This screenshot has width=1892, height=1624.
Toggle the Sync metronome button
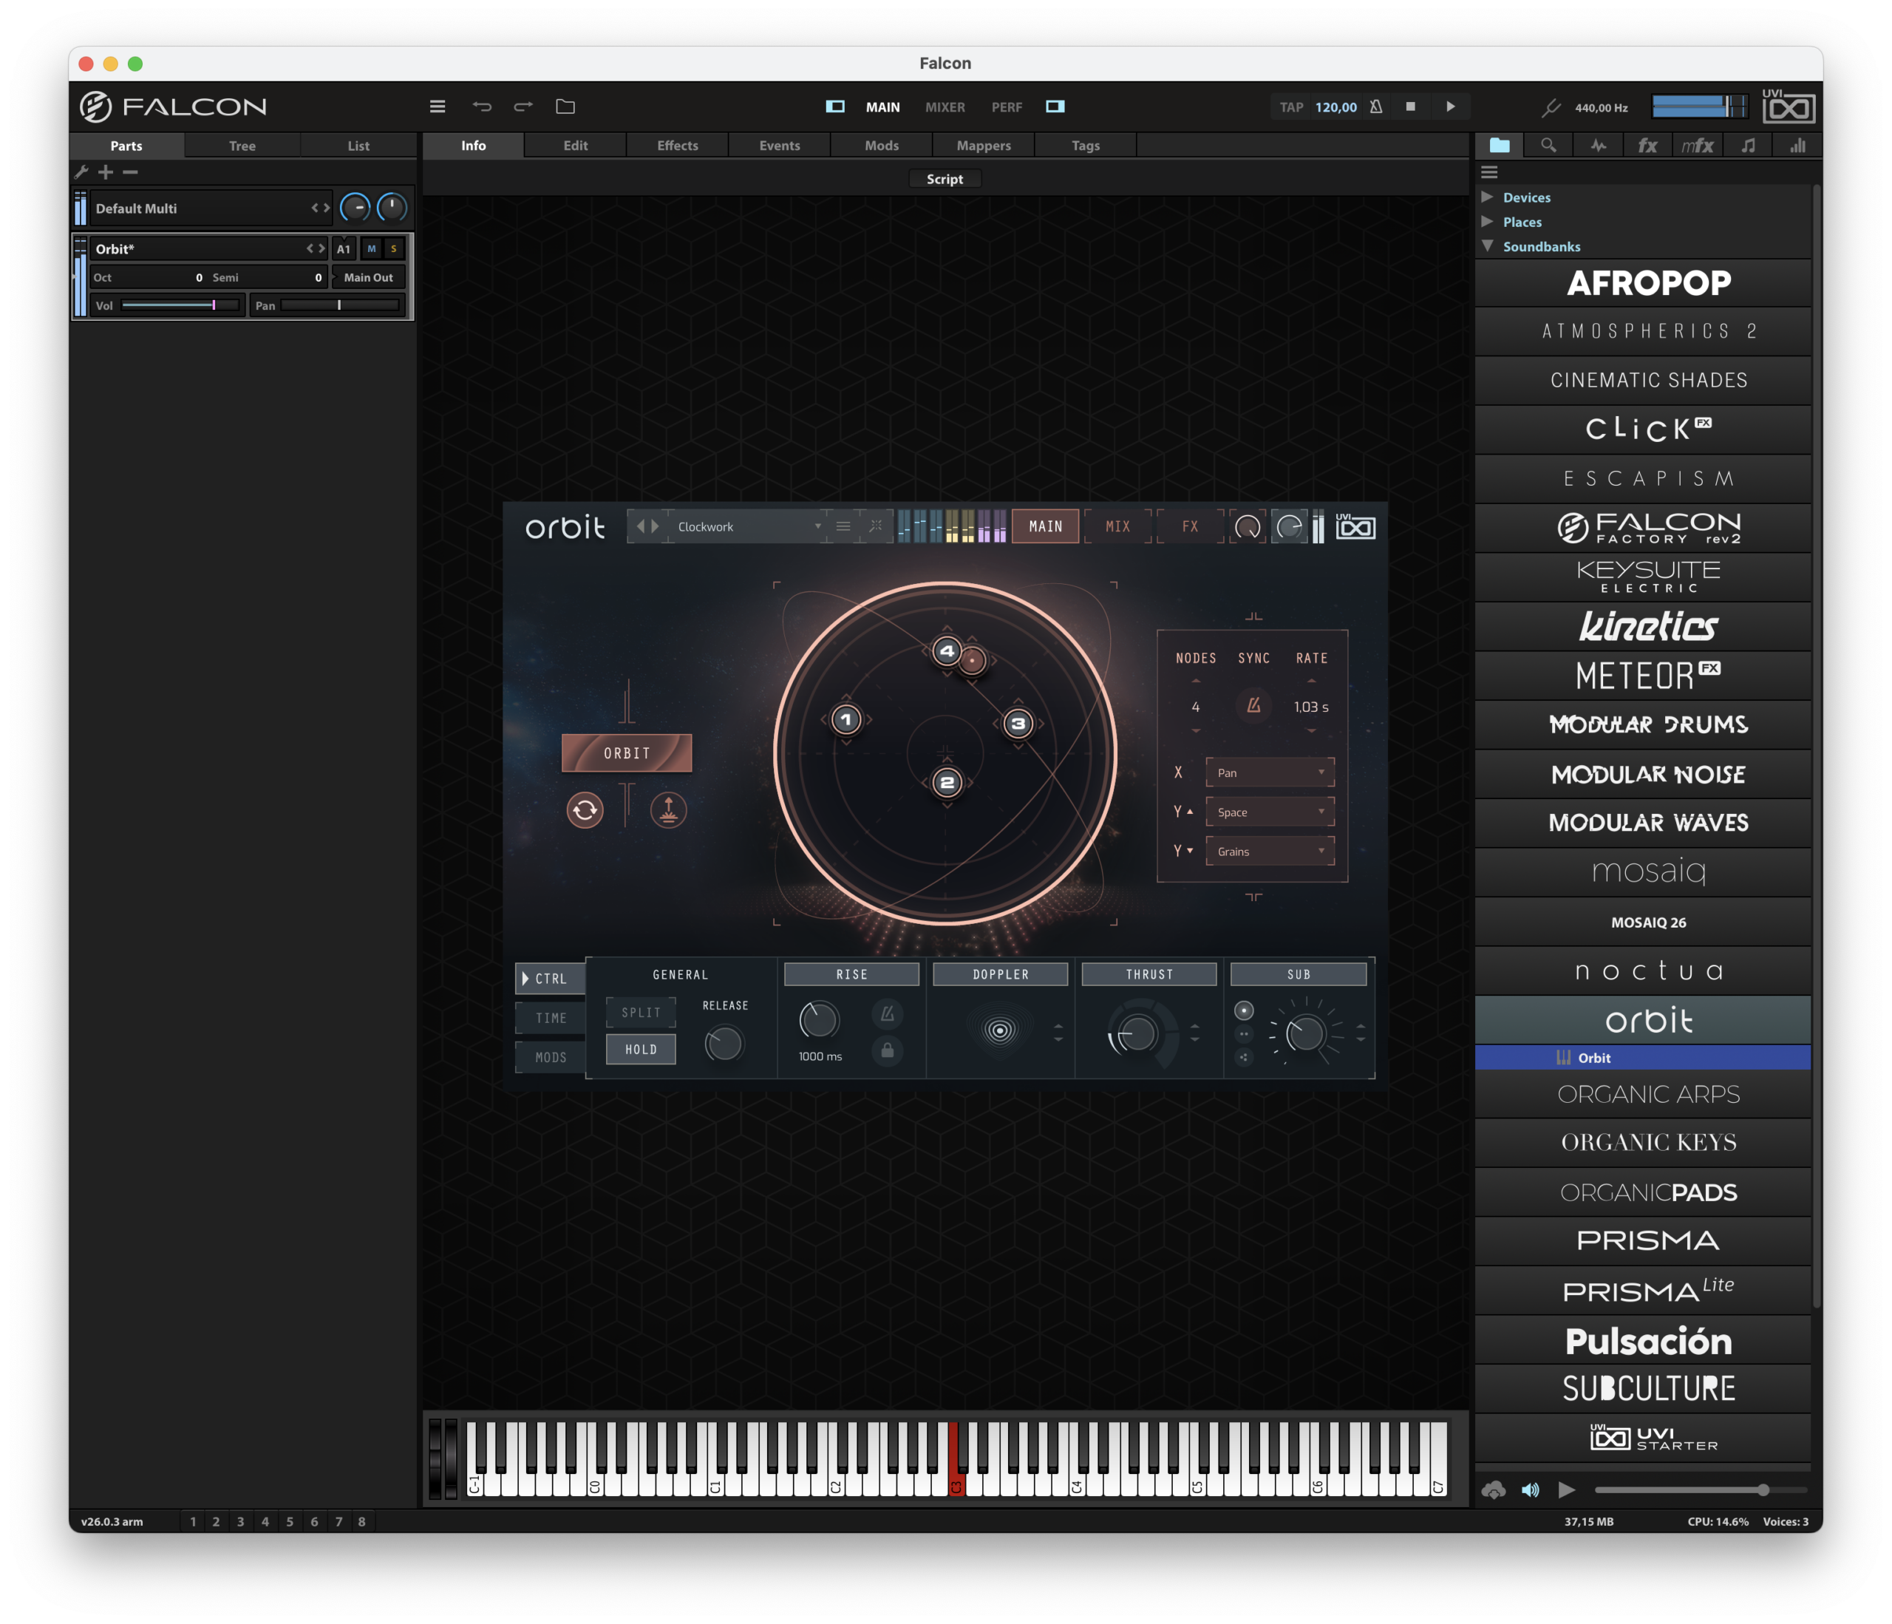[1253, 706]
